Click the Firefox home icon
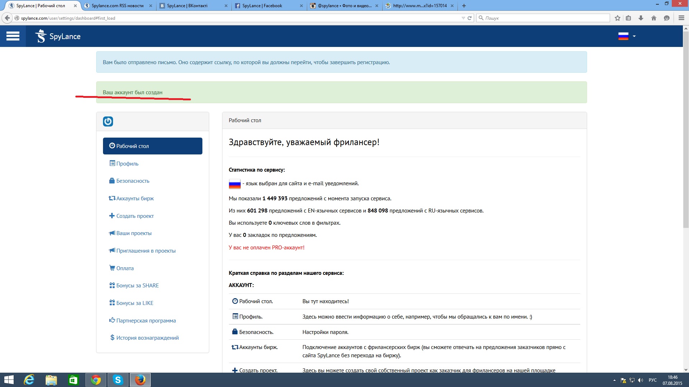The width and height of the screenshot is (689, 387). 654,18
